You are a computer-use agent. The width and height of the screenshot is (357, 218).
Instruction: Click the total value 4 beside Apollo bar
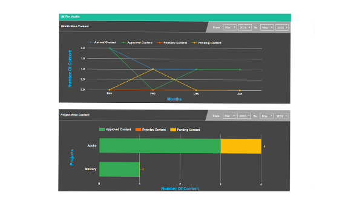click(x=264, y=147)
